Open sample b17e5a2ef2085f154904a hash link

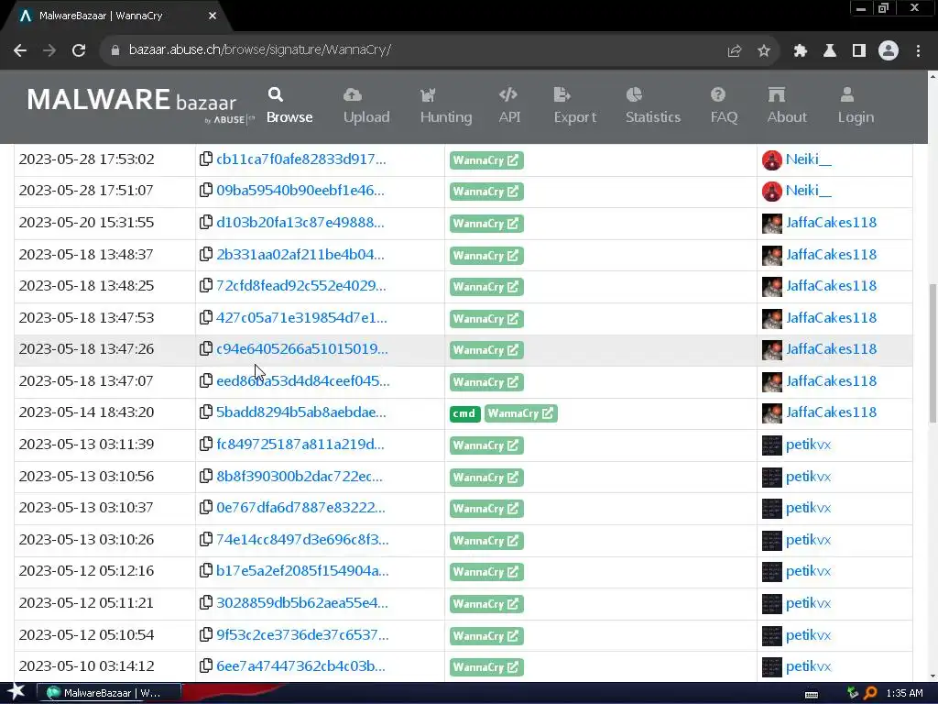pos(302,570)
